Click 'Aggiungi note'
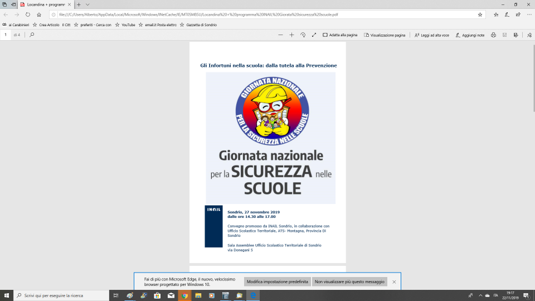Image resolution: width=535 pixels, height=301 pixels. 470,35
